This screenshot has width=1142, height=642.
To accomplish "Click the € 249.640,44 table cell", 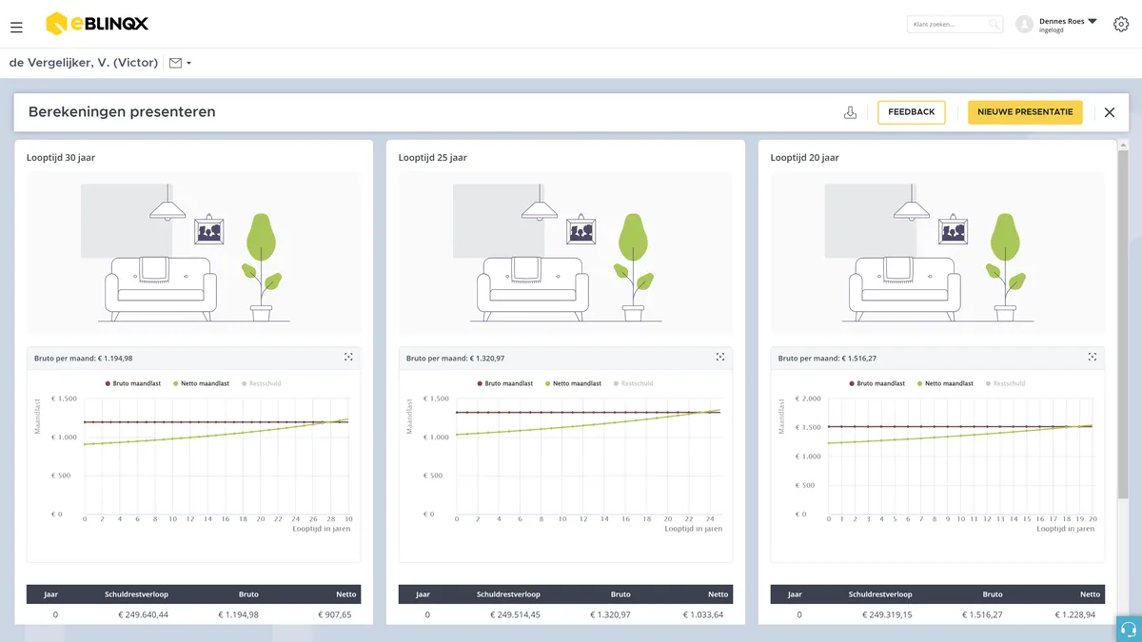I will pyautogui.click(x=143, y=615).
